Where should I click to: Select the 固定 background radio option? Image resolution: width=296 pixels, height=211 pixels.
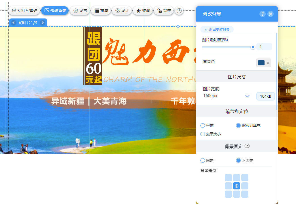(x=202, y=160)
